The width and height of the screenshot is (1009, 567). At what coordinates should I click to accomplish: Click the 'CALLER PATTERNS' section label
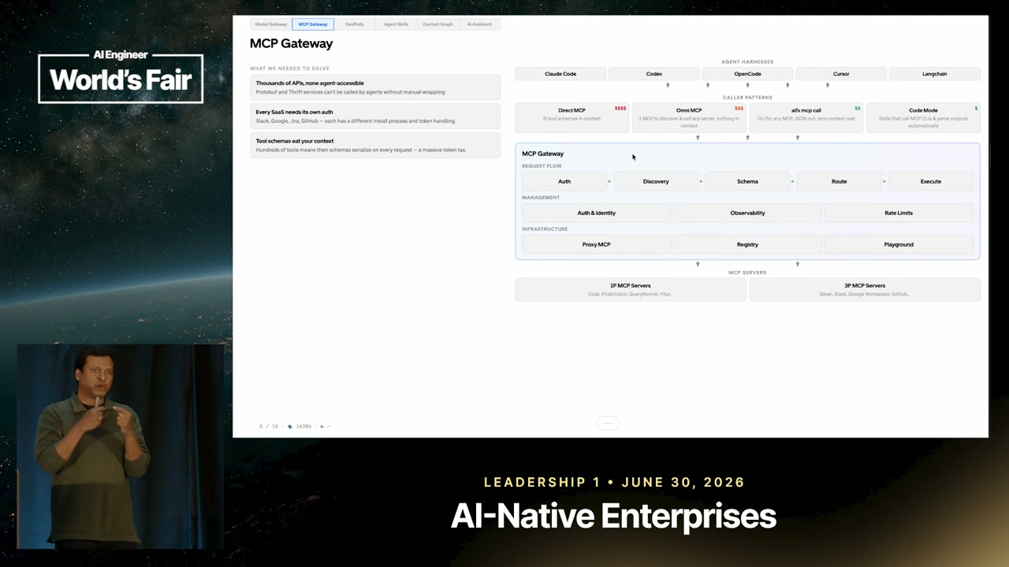747,98
